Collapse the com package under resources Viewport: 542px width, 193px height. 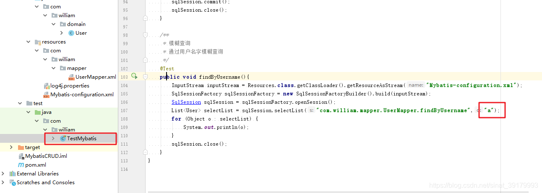point(37,51)
